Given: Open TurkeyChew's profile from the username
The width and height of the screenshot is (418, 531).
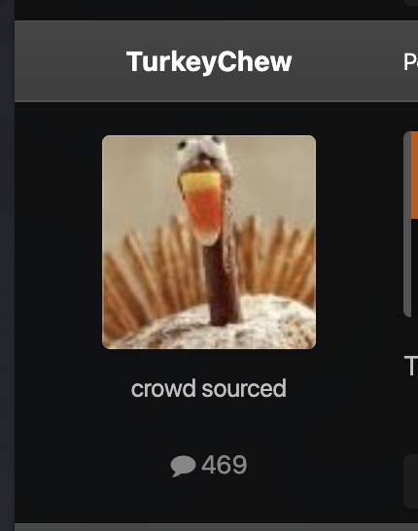Looking at the screenshot, I should [209, 62].
